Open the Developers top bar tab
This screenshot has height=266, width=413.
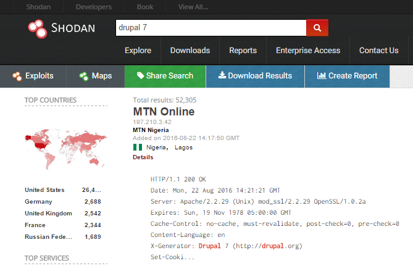(94, 7)
